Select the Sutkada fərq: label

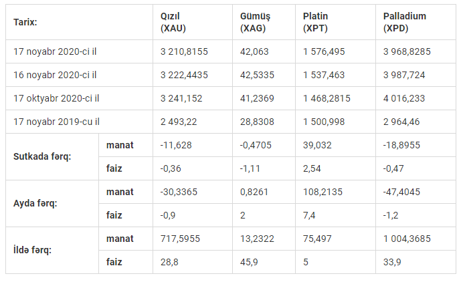[42, 156]
